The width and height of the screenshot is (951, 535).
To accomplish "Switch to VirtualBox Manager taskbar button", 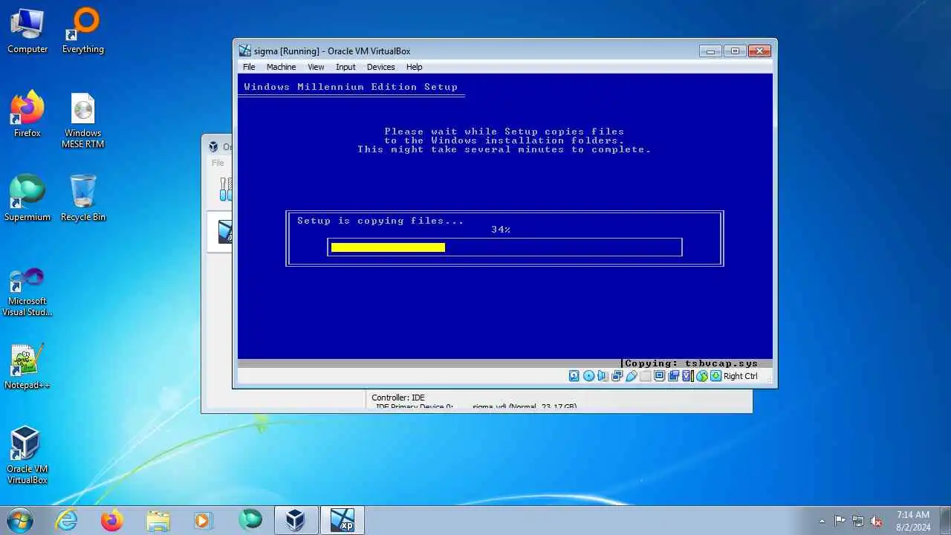I will 296,520.
